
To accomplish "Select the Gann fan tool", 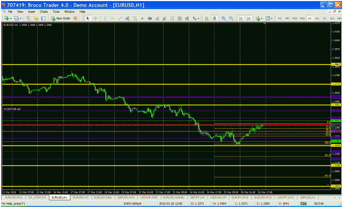I will pos(187,19).
